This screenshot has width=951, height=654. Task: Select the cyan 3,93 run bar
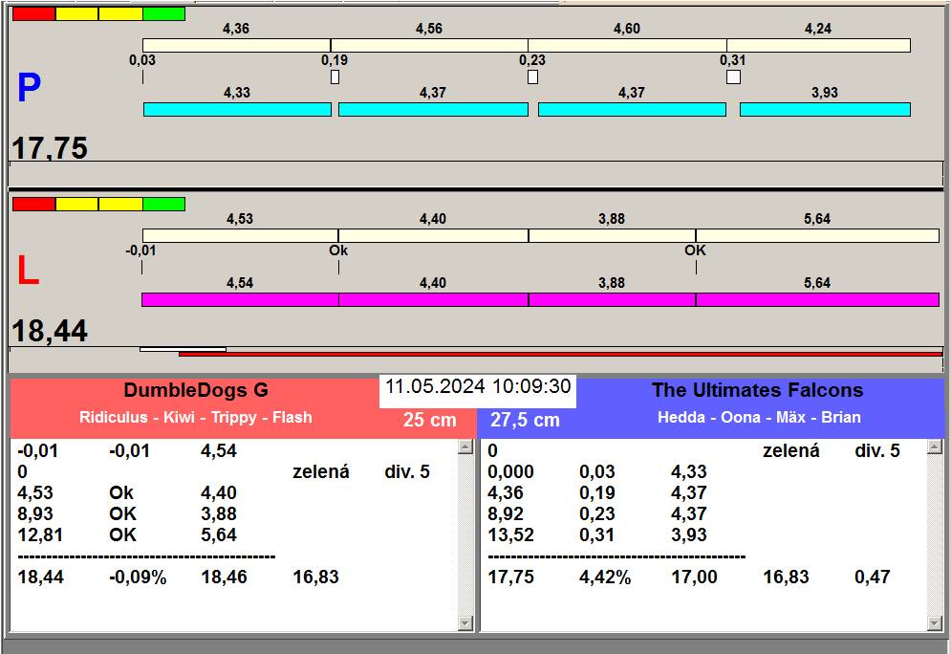click(x=825, y=110)
